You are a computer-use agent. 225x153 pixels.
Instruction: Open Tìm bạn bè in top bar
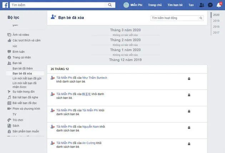pyautogui.click(x=175, y=5)
